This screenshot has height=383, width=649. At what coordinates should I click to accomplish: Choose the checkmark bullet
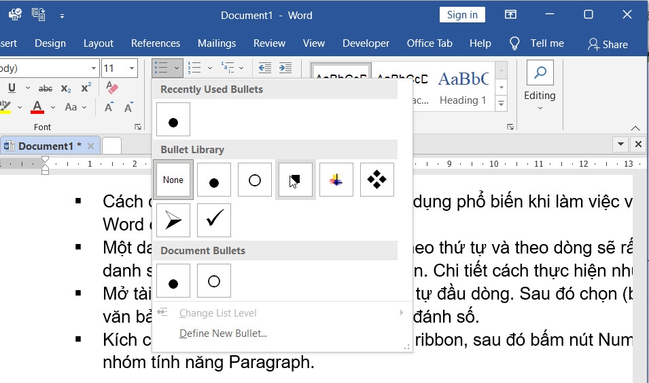[x=214, y=220]
